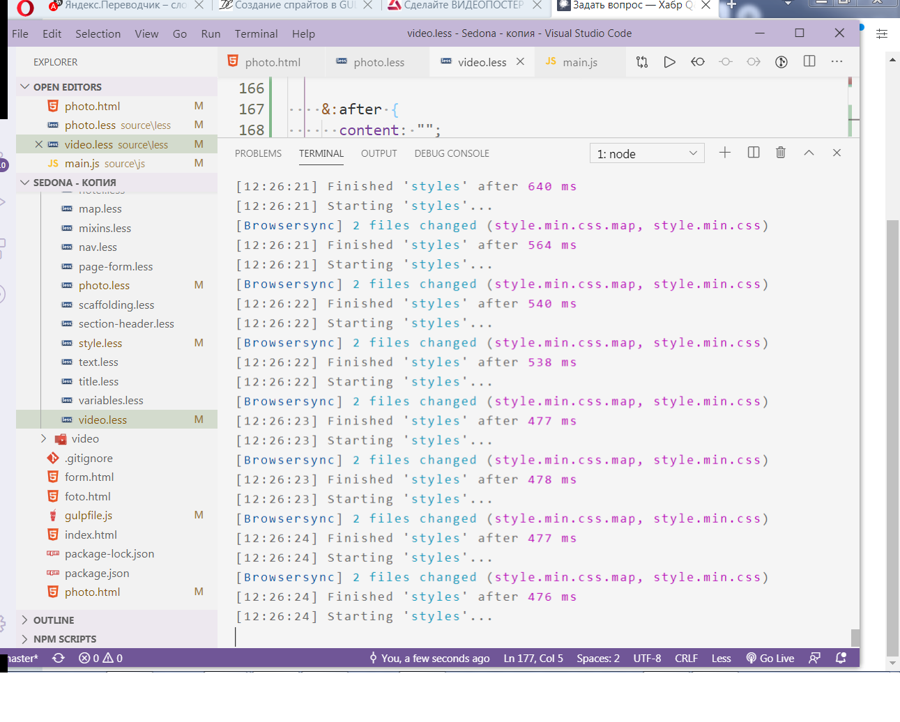Click 'You, a few seconds ago' blame info
This screenshot has height=722, width=900.
point(429,658)
